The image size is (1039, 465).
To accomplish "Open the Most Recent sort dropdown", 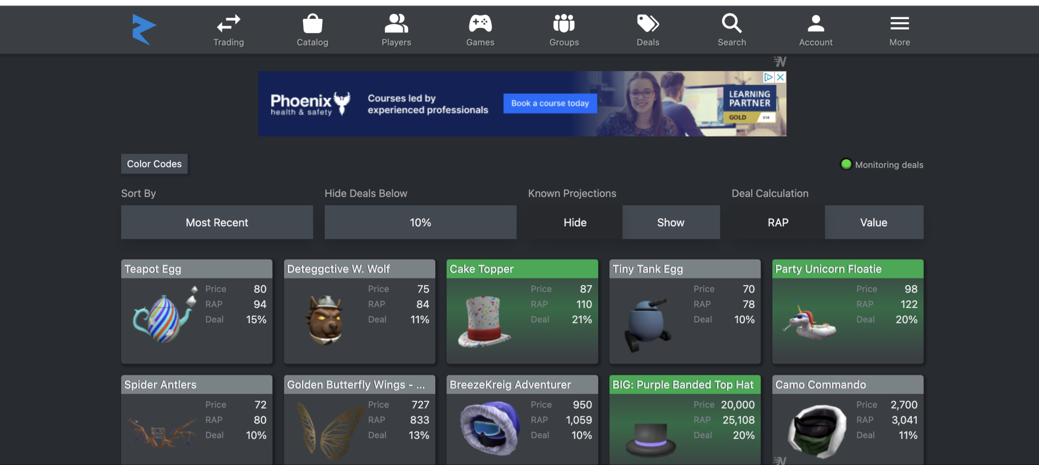I will (x=217, y=222).
